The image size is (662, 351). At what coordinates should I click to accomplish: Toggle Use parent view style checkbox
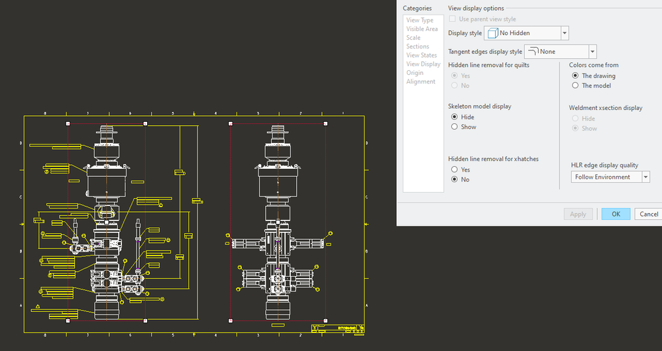453,19
